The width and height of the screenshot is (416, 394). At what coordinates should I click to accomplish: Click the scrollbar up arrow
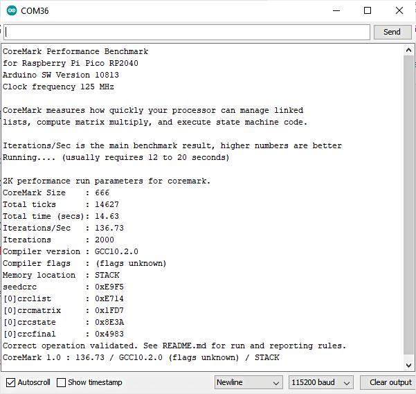click(x=408, y=50)
